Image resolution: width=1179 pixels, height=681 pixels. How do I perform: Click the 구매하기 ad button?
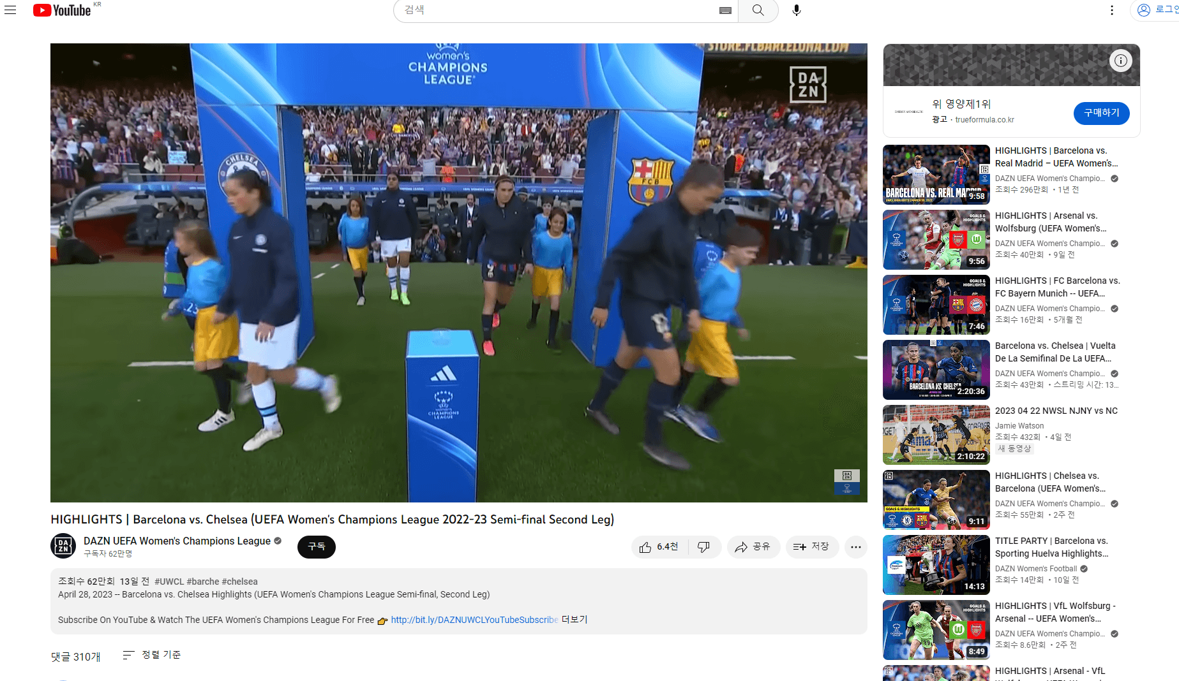1102,113
